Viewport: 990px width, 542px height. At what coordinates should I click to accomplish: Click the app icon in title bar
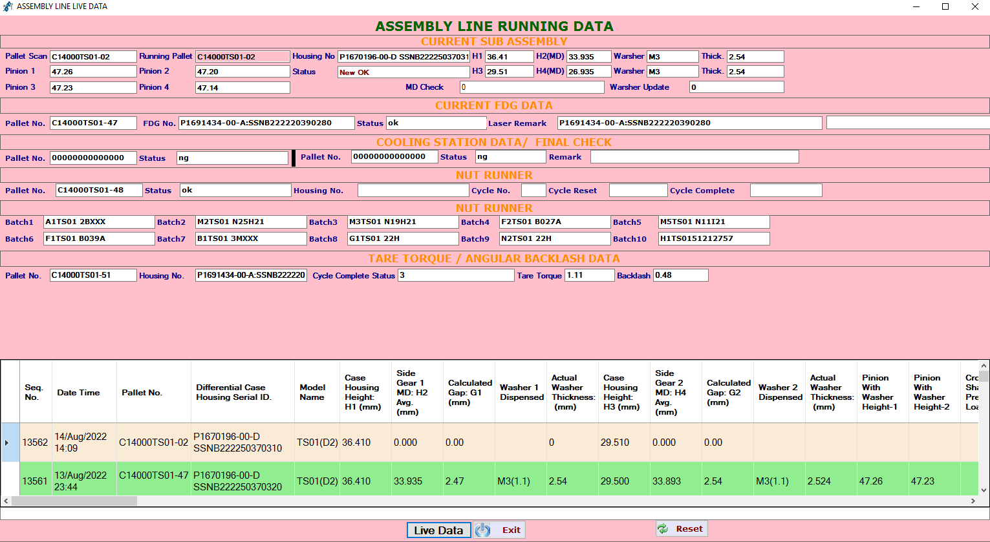[x=8, y=6]
